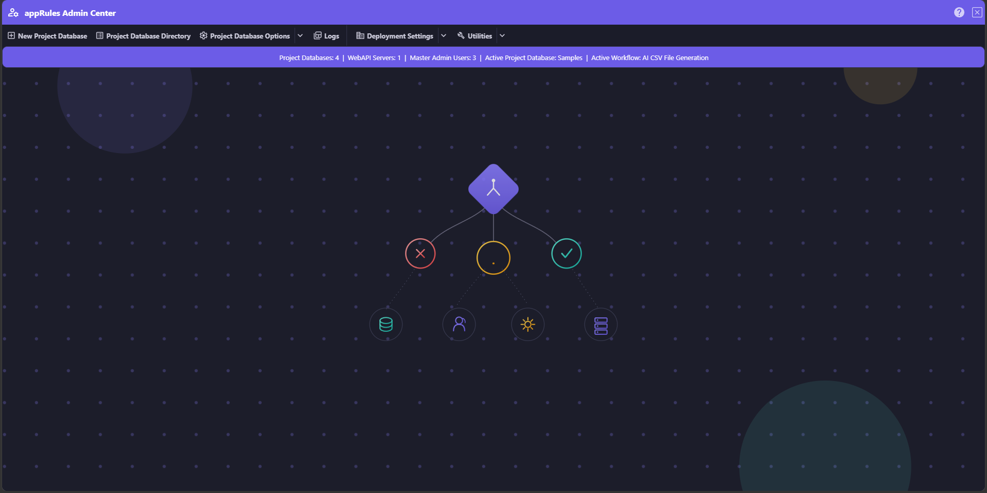Click 'Active Project Database: Samples' status text

534,58
